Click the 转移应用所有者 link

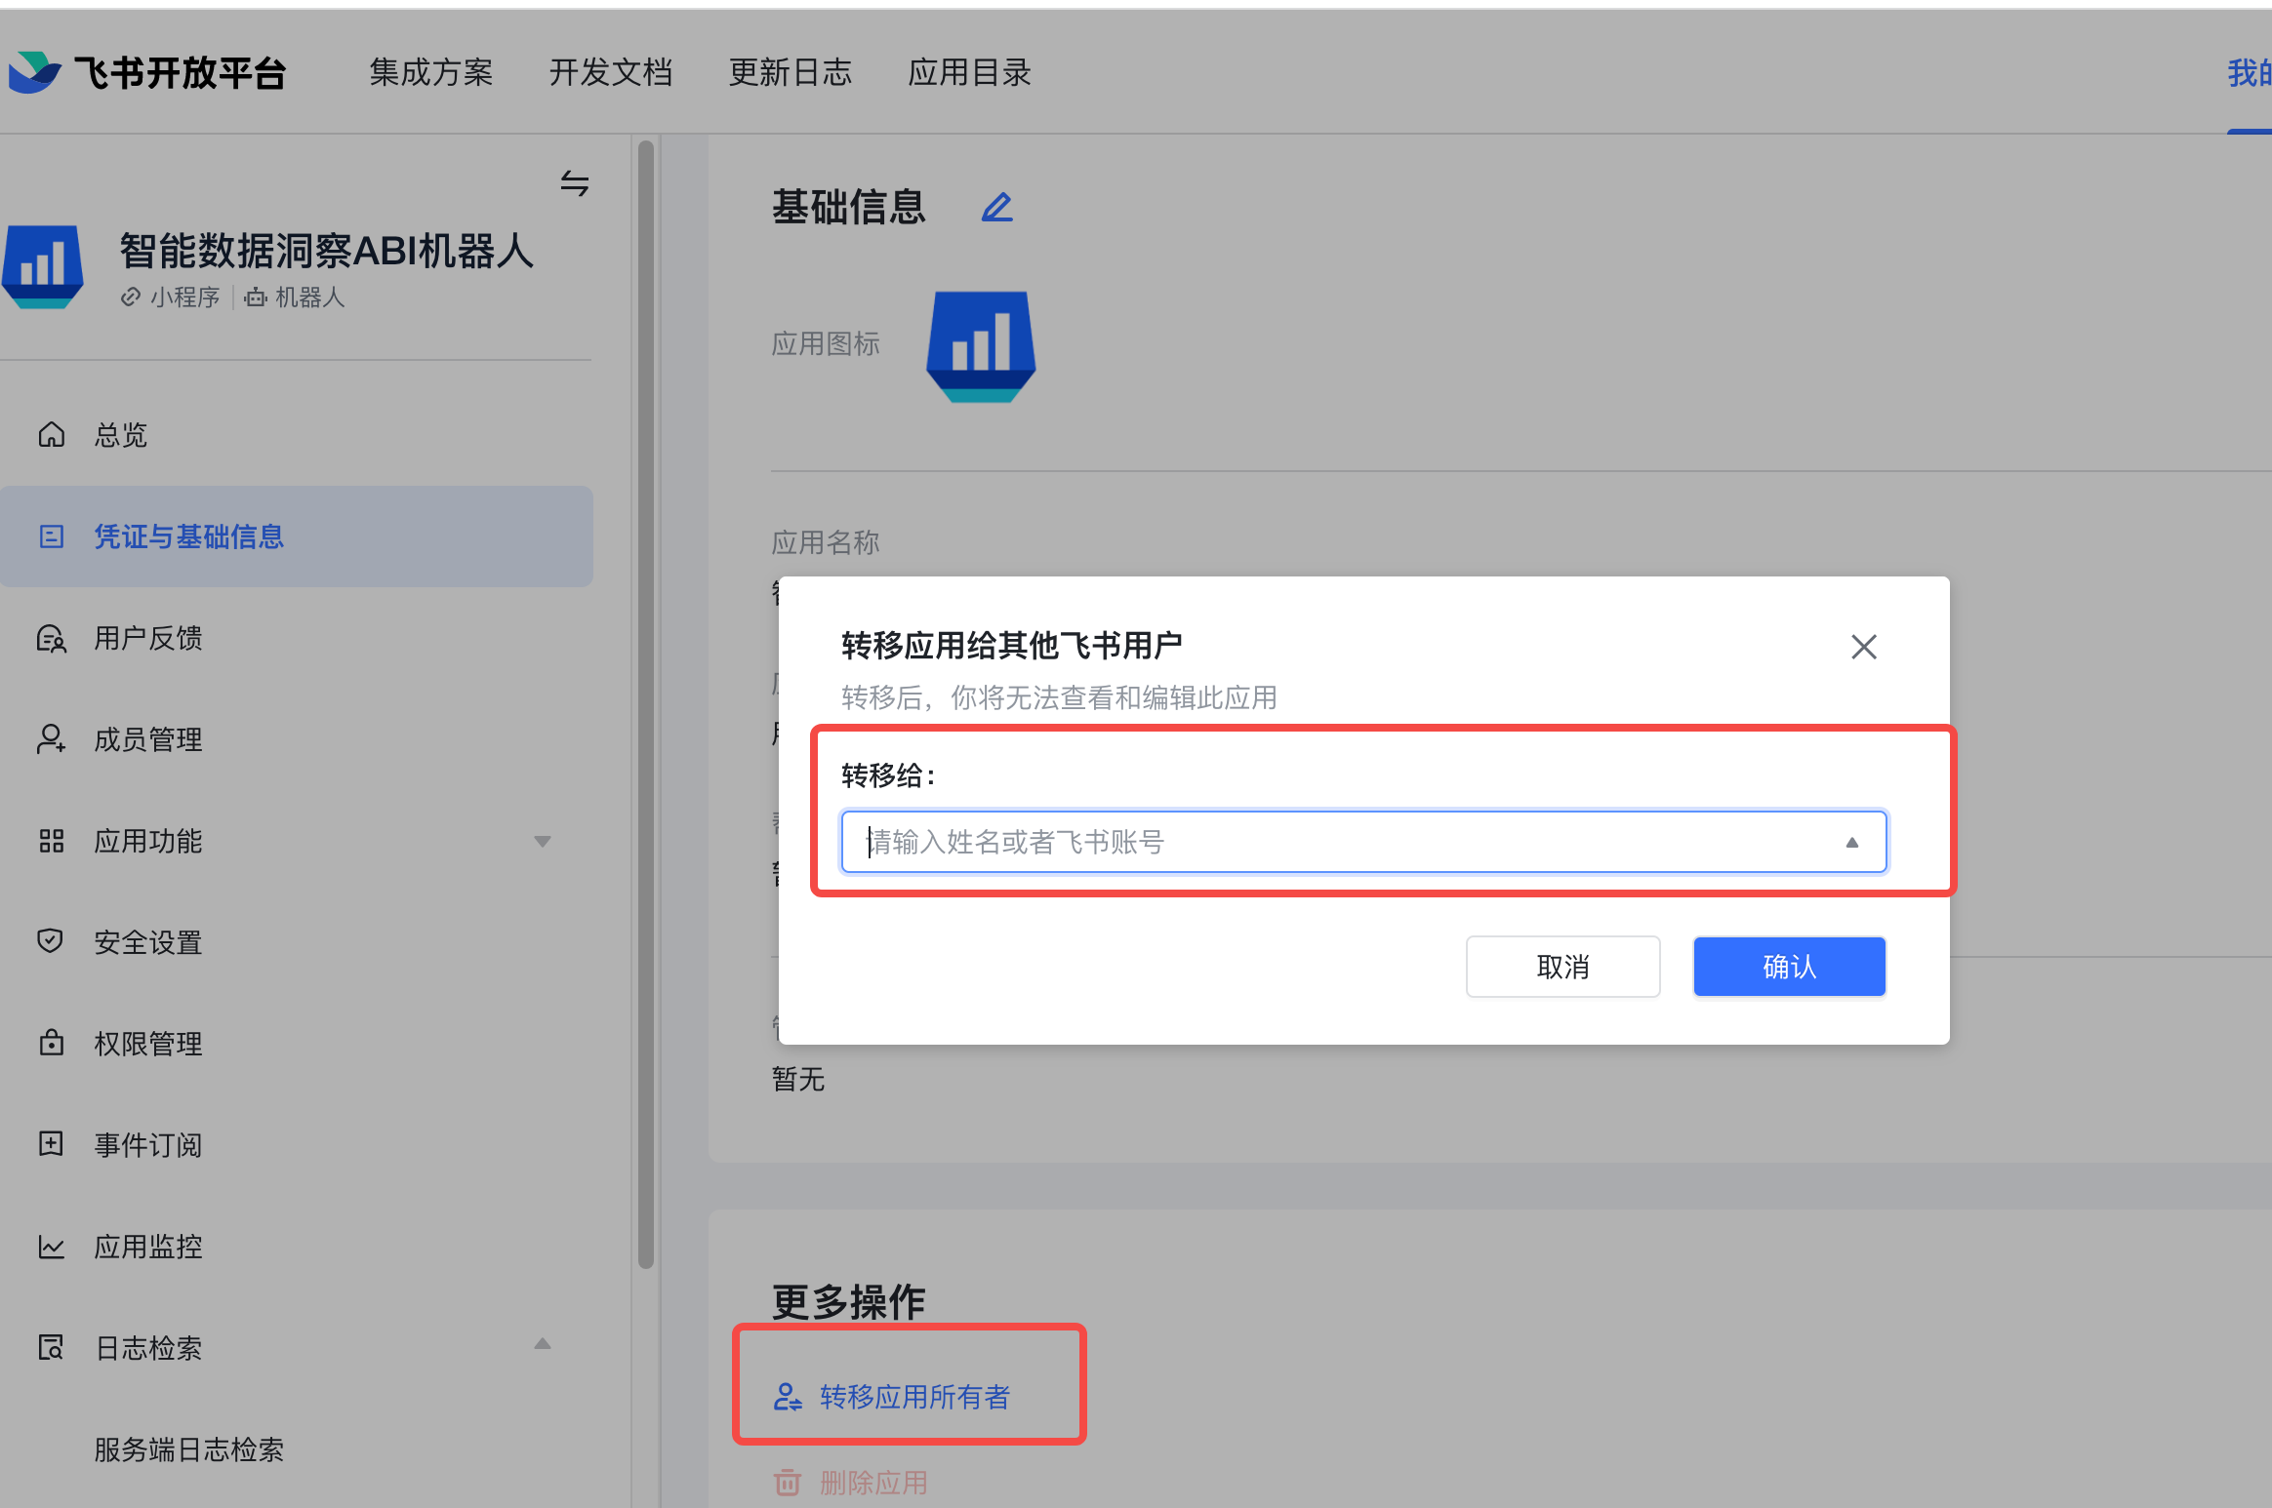pyautogui.click(x=914, y=1397)
